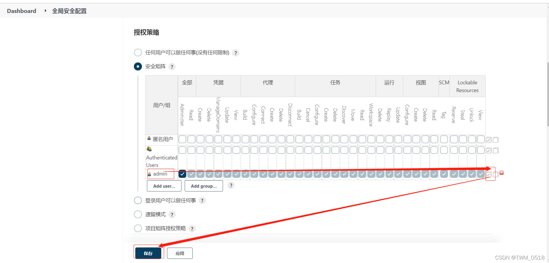The width and height of the screenshot is (549, 263).
Task: Select 任何用户可以做任何事 radio option
Action: tap(138, 53)
